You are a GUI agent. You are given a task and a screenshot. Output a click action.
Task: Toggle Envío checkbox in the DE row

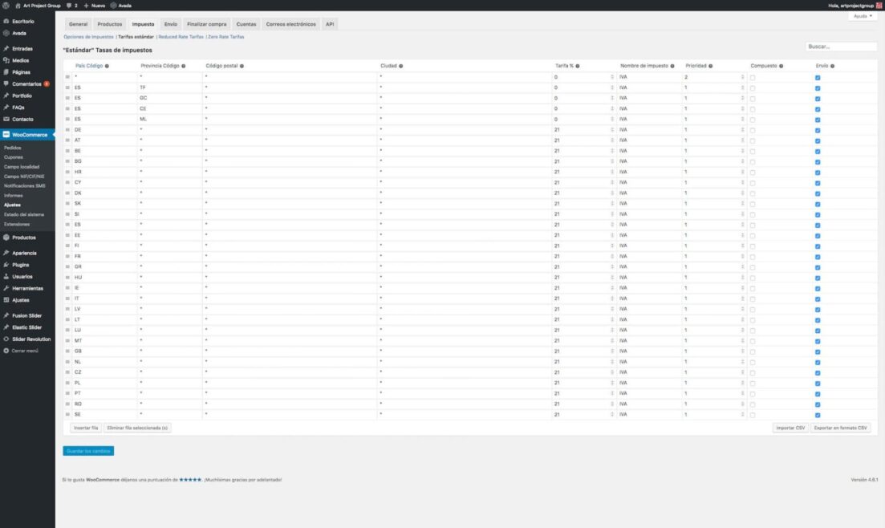(x=818, y=131)
